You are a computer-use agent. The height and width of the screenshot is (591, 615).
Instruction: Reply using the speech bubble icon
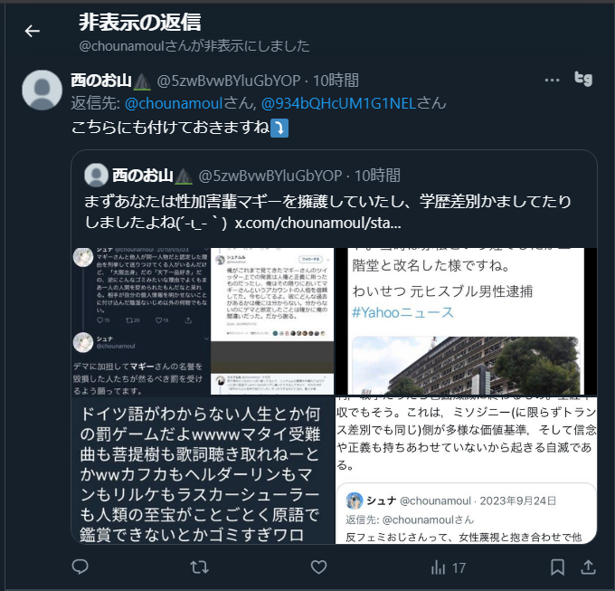coord(80,567)
